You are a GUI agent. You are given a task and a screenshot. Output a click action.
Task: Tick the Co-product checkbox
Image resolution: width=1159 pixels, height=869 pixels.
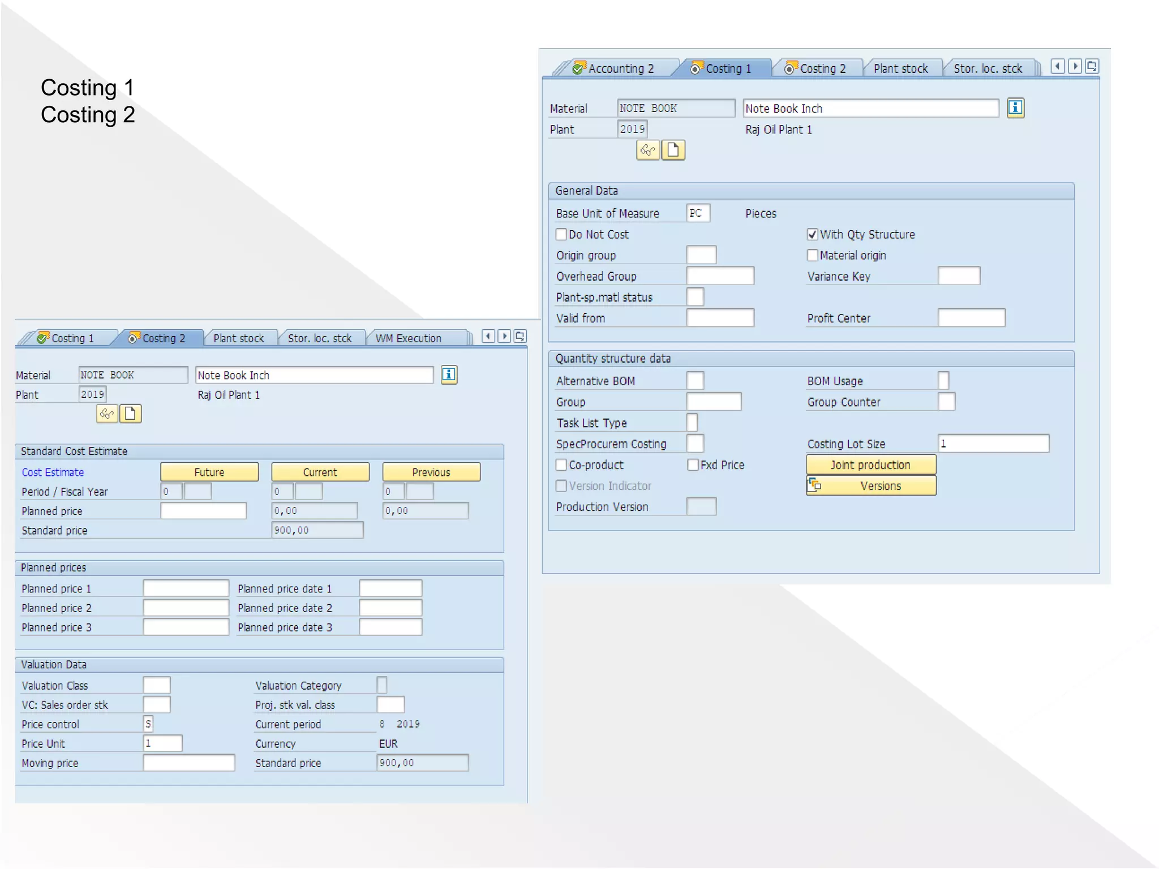[561, 465]
